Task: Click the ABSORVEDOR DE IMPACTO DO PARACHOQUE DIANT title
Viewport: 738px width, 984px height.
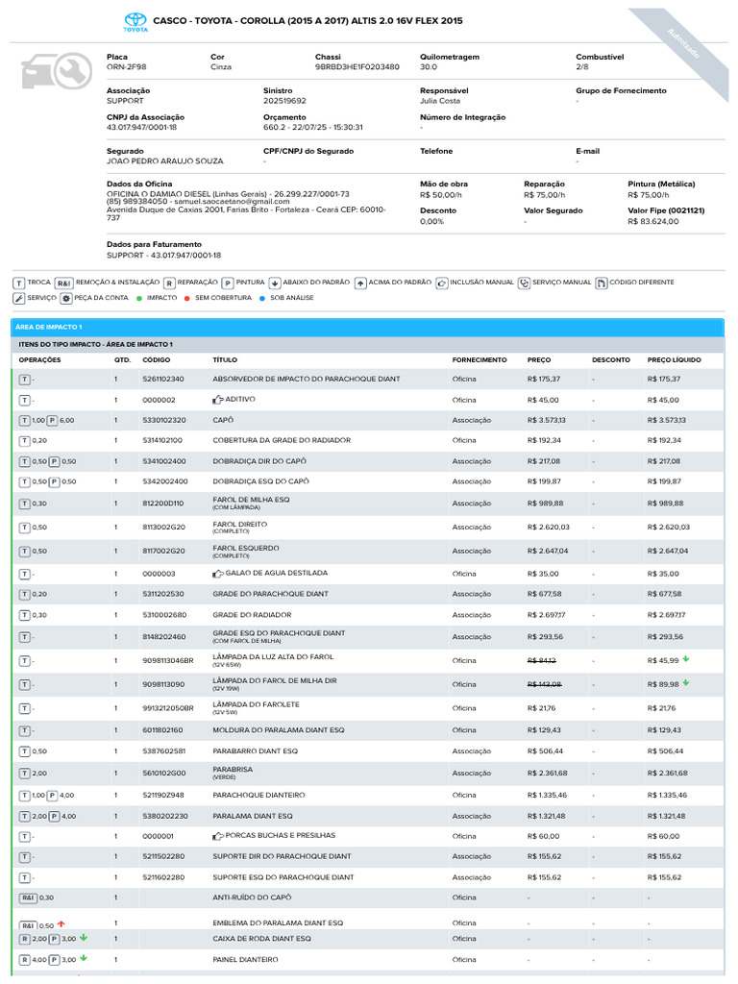Action: point(307,379)
